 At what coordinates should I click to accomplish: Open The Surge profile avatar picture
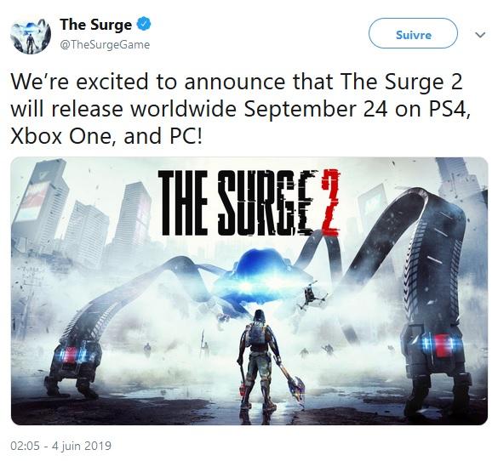coord(31,34)
